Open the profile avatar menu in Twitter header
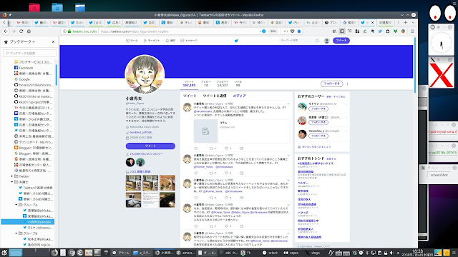Image resolution: width=458 pixels, height=257 pixels. click(327, 41)
